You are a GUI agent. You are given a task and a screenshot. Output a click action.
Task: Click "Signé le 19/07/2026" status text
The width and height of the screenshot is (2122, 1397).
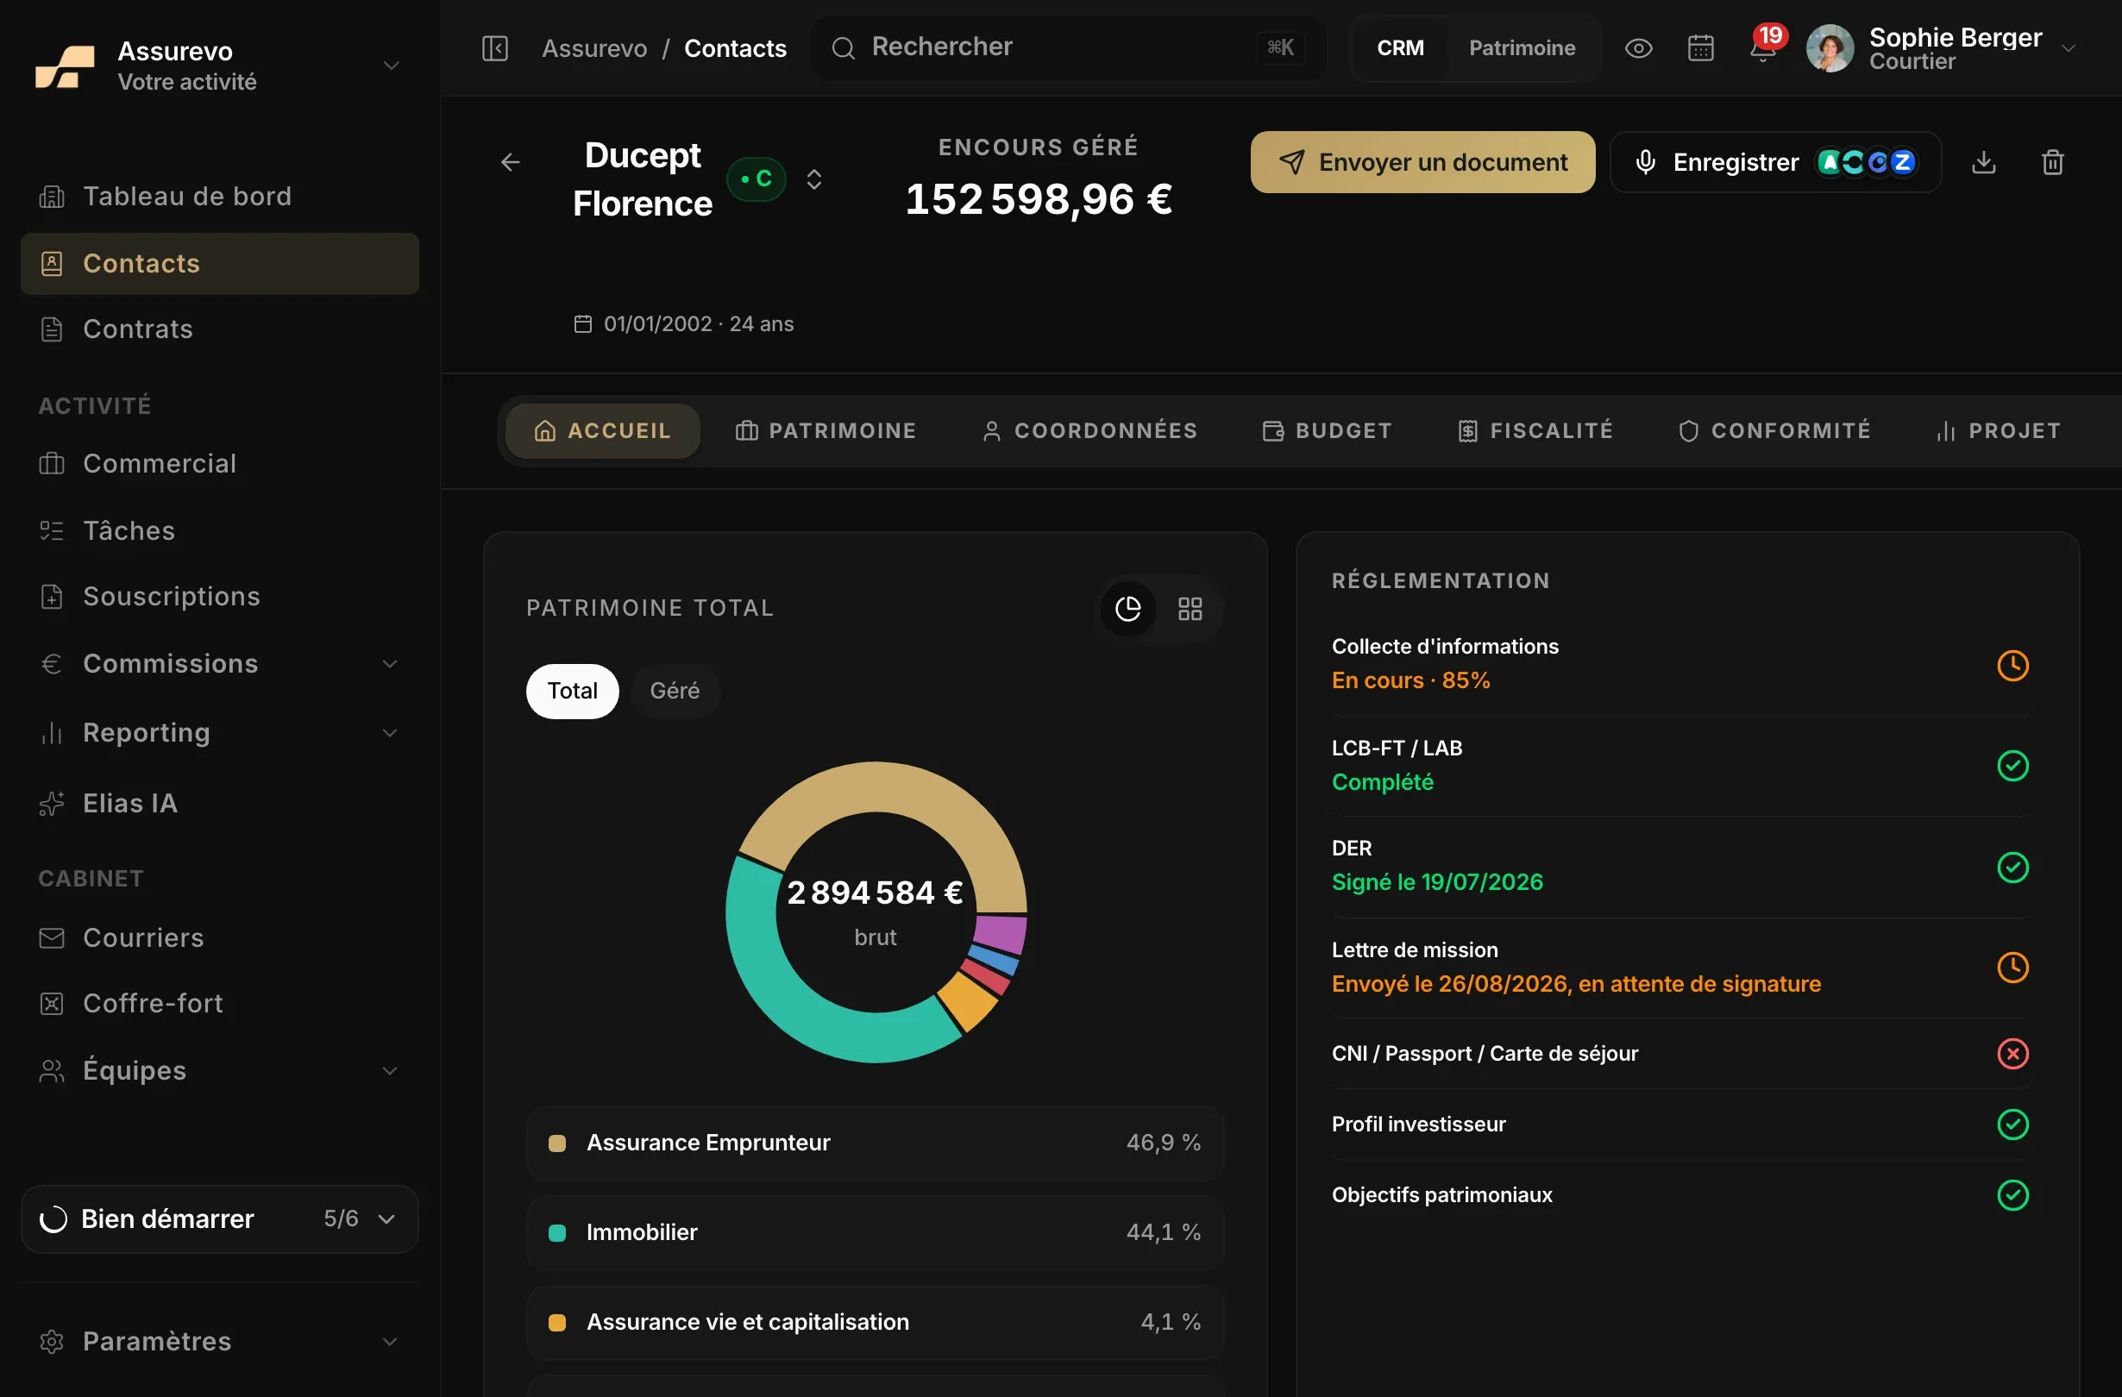point(1437,882)
